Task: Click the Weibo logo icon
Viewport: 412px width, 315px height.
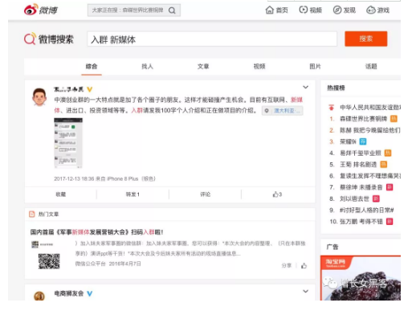Action: (31, 10)
